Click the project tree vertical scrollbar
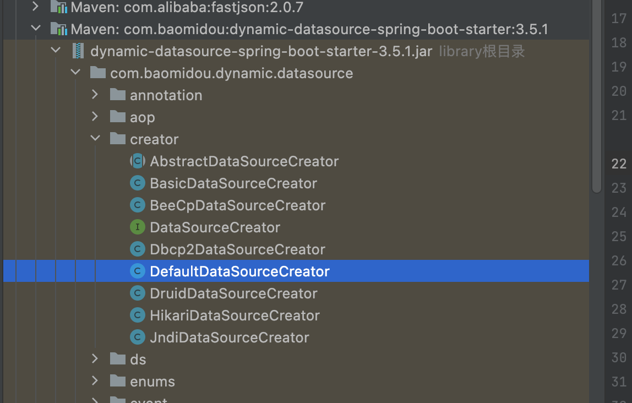The height and width of the screenshot is (403, 632). tap(597, 97)
